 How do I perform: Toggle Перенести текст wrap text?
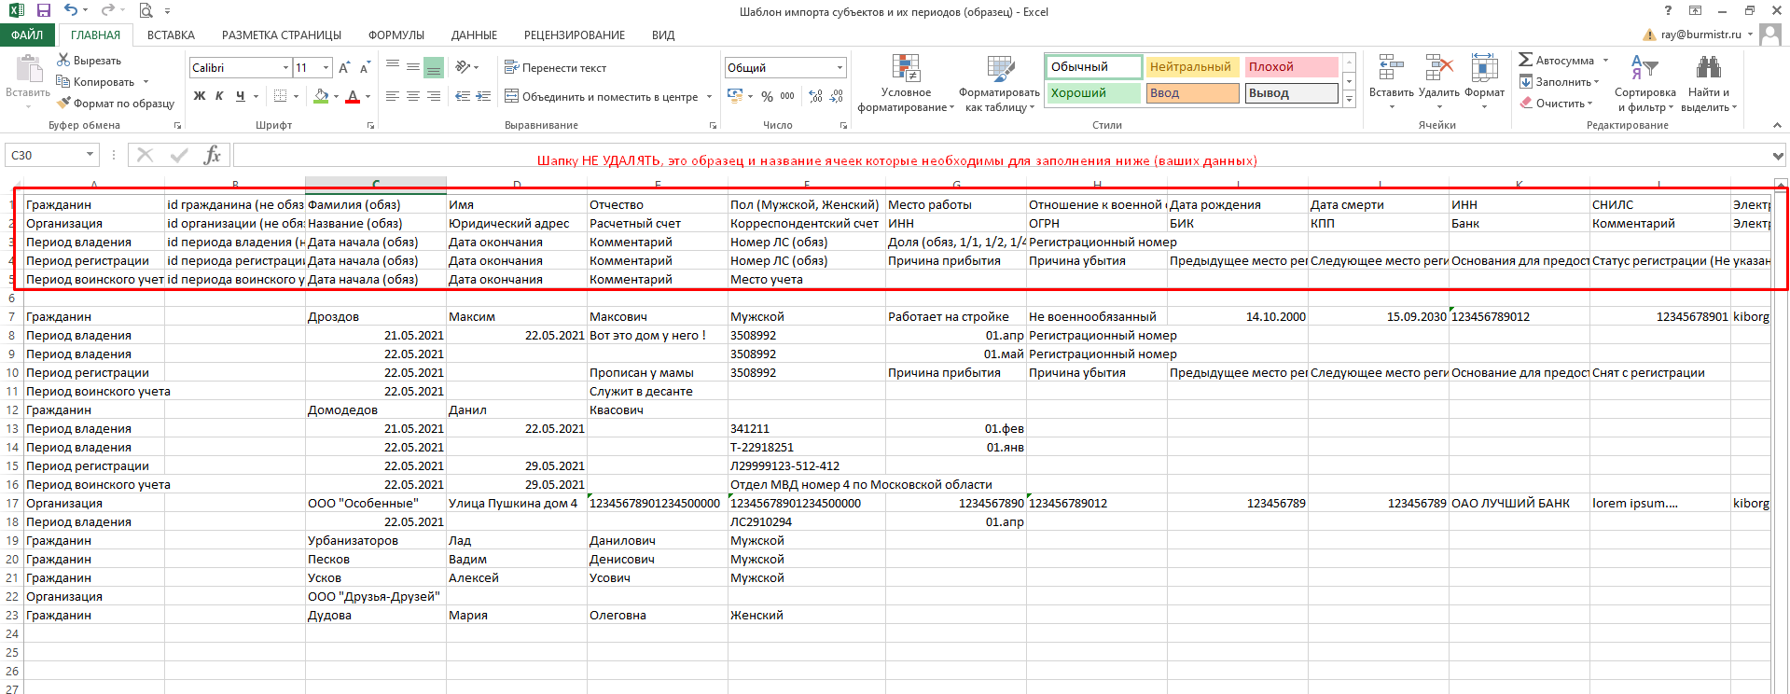(555, 67)
